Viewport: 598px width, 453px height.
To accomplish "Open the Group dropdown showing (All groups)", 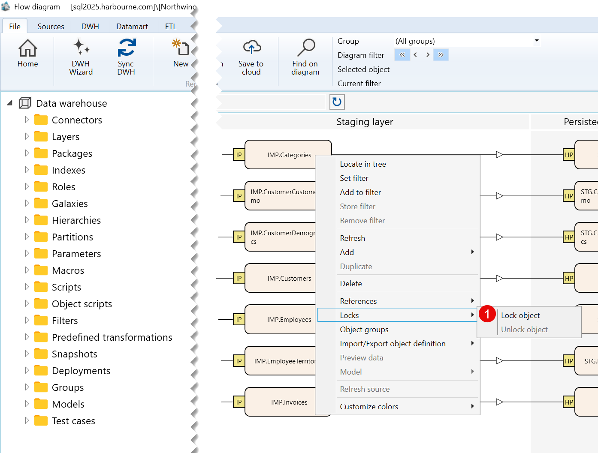I will [467, 41].
